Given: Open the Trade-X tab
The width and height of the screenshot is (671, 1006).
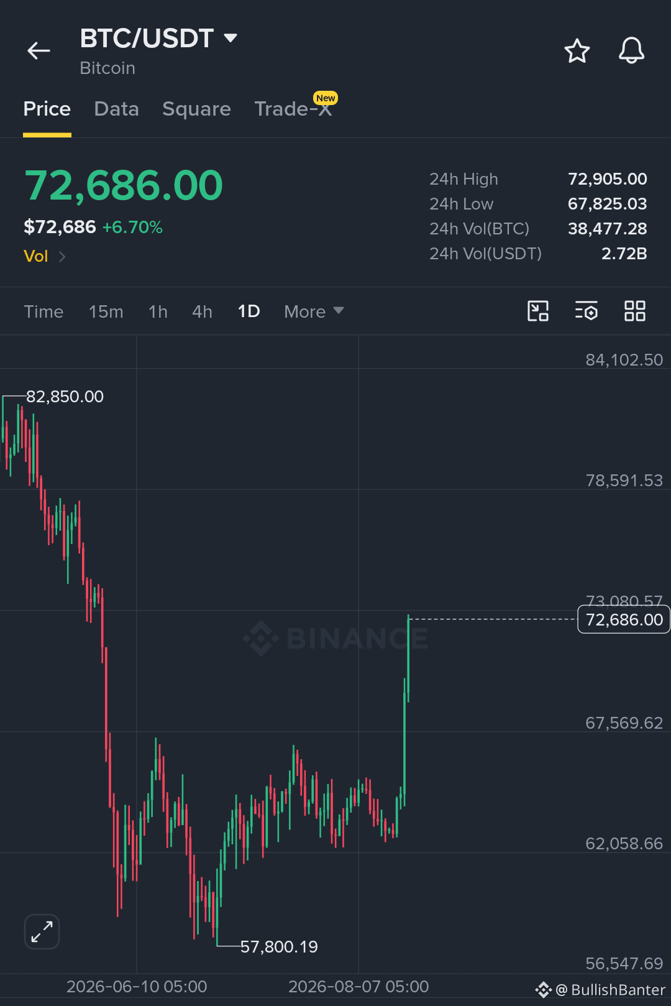Looking at the screenshot, I should coord(293,109).
